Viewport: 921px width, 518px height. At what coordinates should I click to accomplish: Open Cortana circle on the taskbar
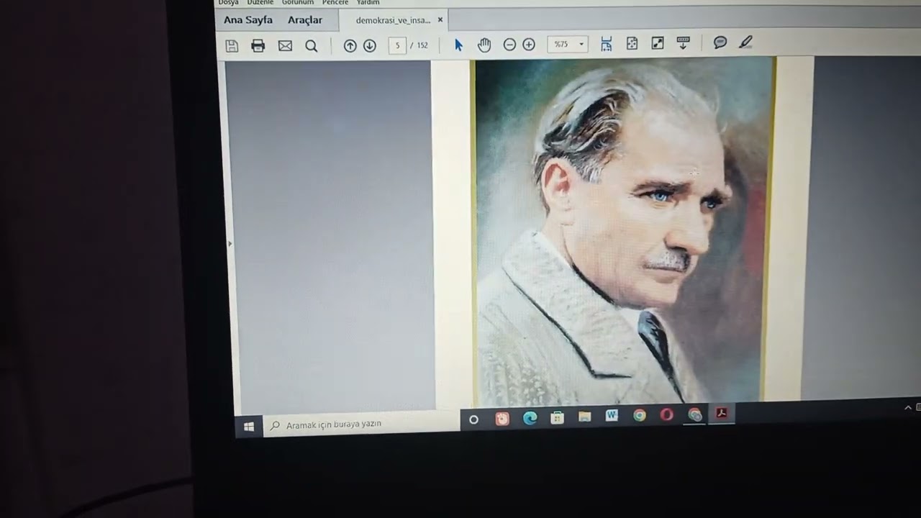coord(473,419)
